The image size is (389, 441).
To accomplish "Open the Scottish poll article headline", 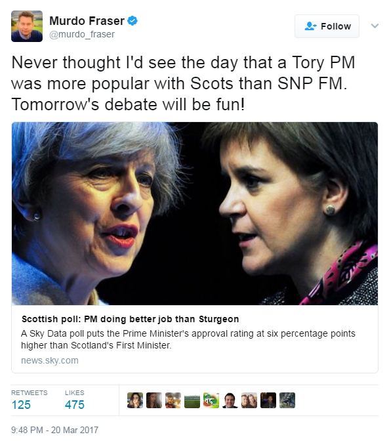I will point(130,319).
